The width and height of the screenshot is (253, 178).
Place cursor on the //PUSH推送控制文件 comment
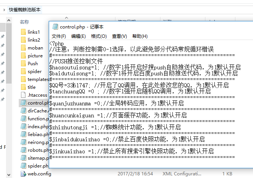(x=76, y=61)
